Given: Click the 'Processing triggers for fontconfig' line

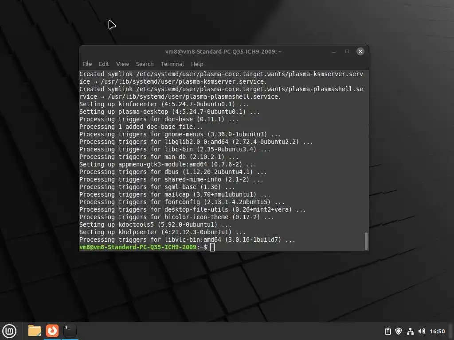Looking at the screenshot, I should tap(182, 202).
